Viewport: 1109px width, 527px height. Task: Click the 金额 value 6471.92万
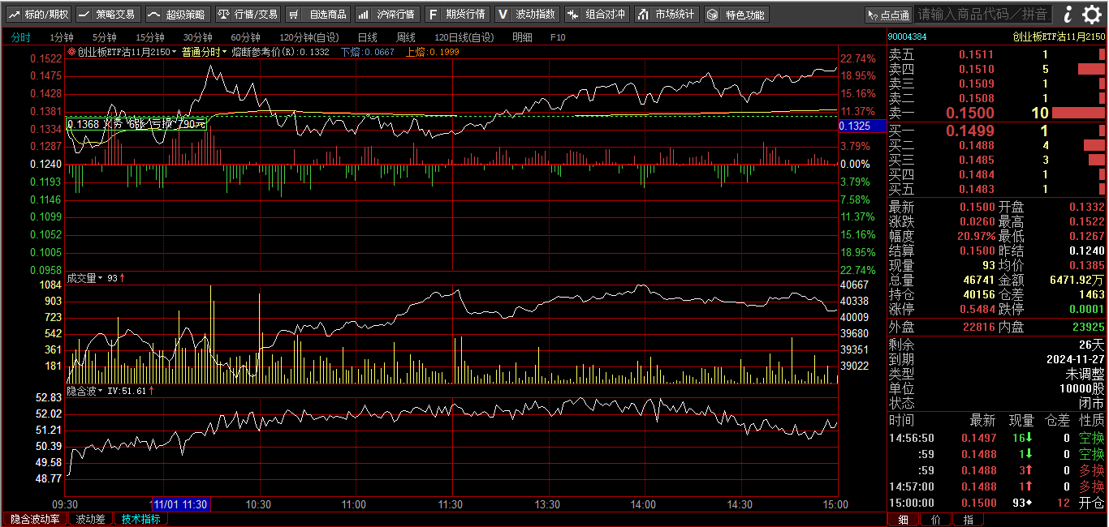coord(1077,281)
